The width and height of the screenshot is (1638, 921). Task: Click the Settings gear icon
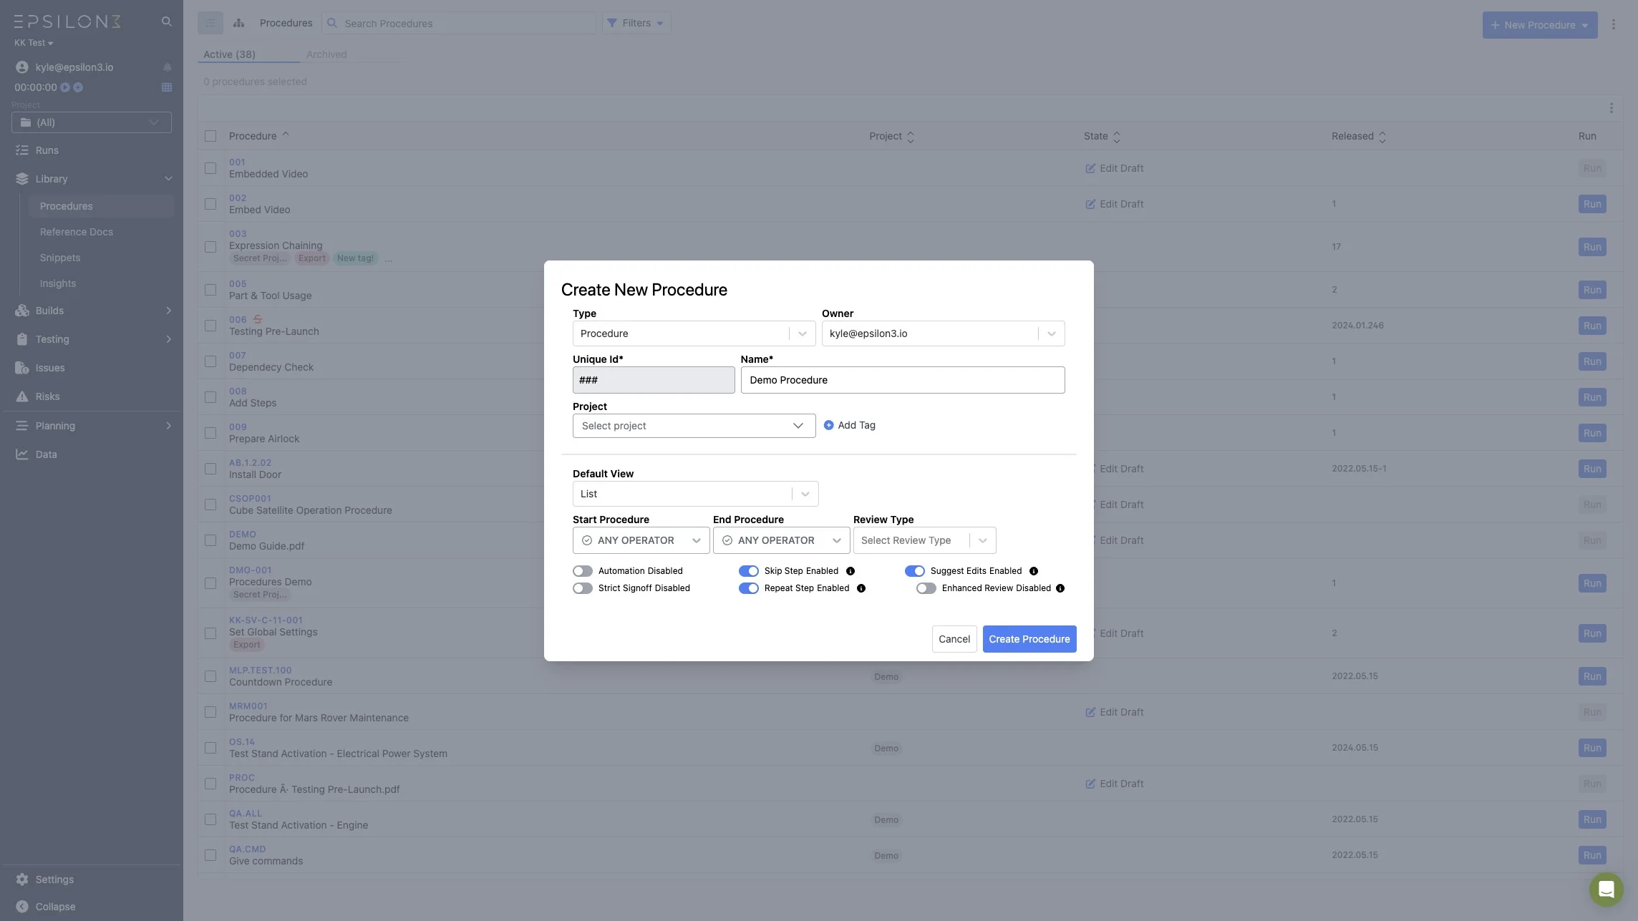click(22, 879)
